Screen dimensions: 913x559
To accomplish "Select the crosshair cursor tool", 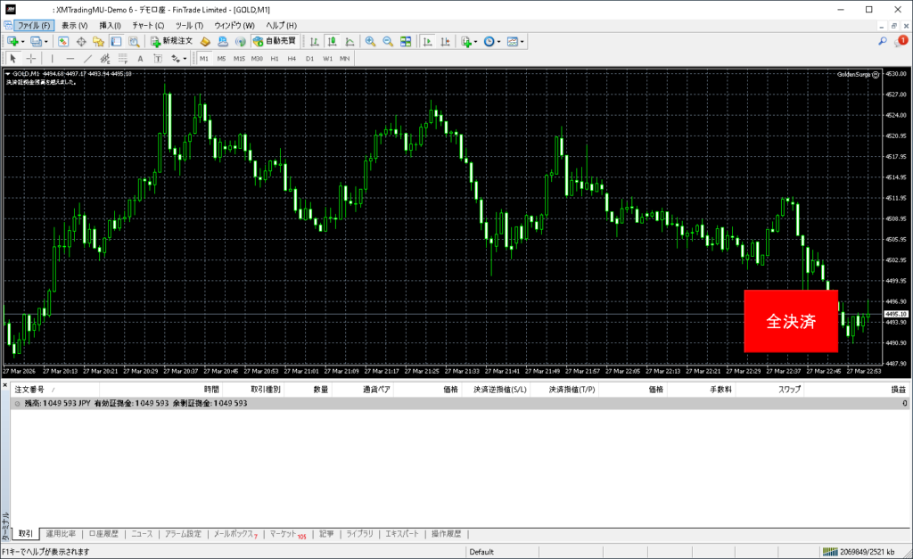I will pyautogui.click(x=31, y=58).
